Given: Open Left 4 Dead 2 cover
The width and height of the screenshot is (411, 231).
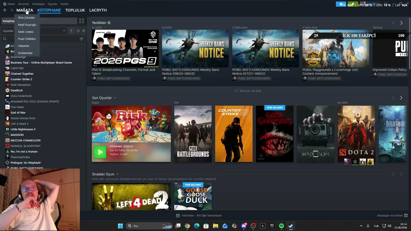Looking at the screenshot, I should [131, 196].
